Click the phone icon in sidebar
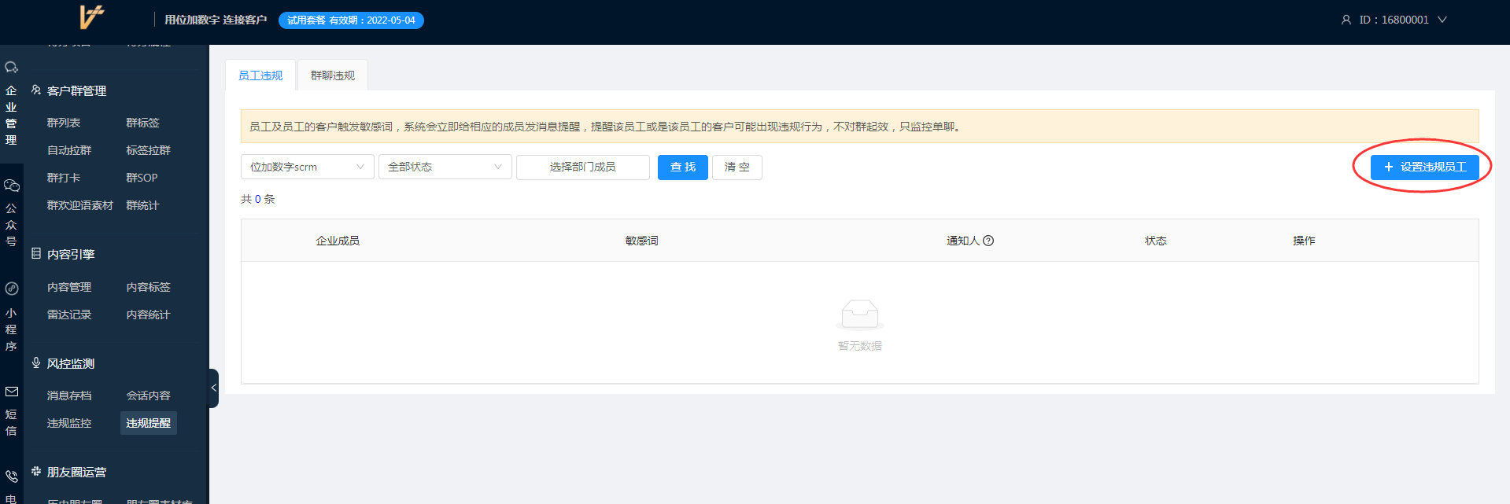1510x504 pixels. click(11, 476)
